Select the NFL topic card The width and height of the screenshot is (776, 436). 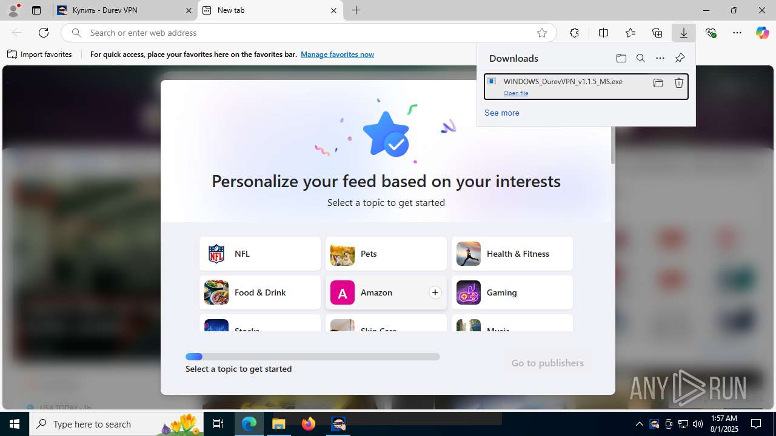260,254
